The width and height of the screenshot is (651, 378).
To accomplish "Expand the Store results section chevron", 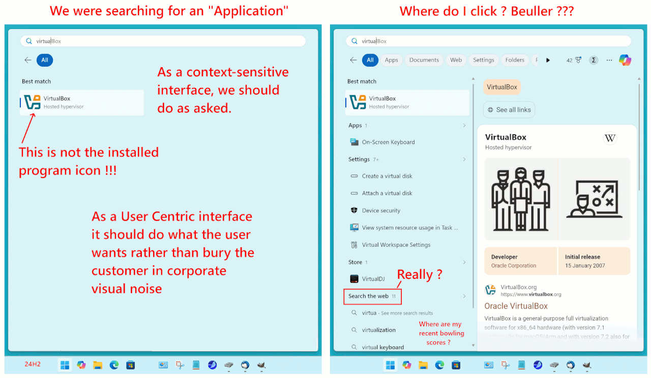I will coord(464,262).
